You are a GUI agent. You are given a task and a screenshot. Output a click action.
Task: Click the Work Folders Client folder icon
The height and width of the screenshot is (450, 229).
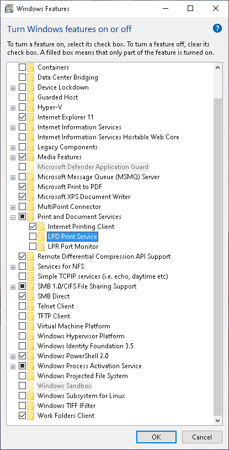pos(31,416)
